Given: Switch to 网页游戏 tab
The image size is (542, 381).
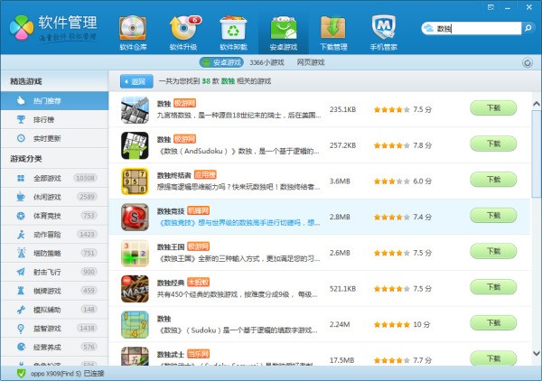Looking at the screenshot, I should [311, 62].
